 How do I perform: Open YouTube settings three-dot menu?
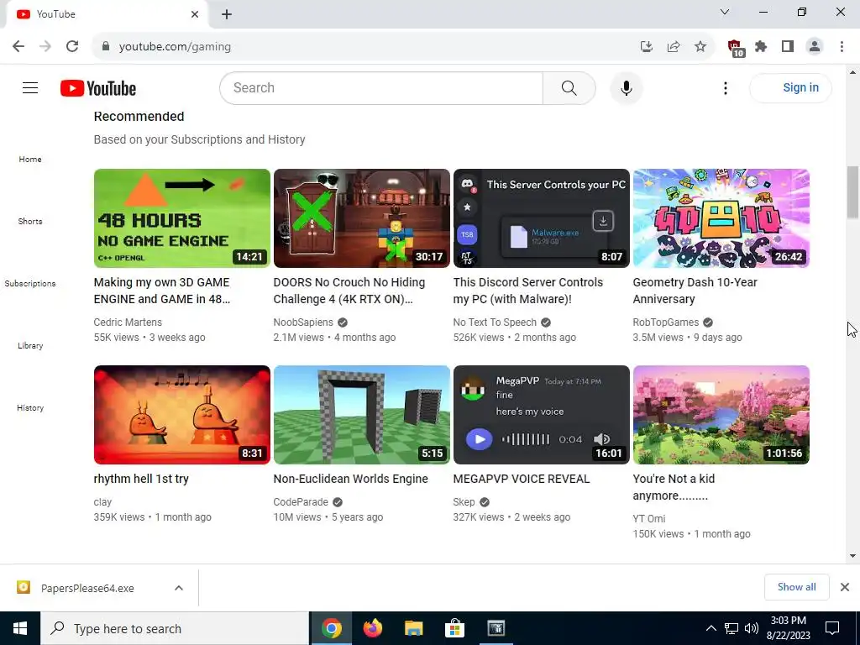pyautogui.click(x=725, y=87)
